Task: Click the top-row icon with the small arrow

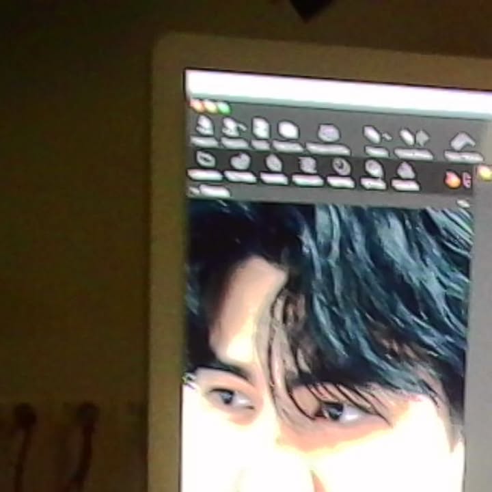Action: click(x=375, y=135)
